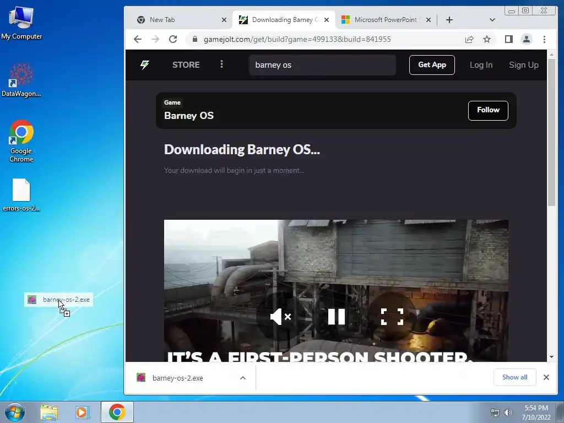
Task: Open Chrome three-dot menu
Action: tap(544, 39)
